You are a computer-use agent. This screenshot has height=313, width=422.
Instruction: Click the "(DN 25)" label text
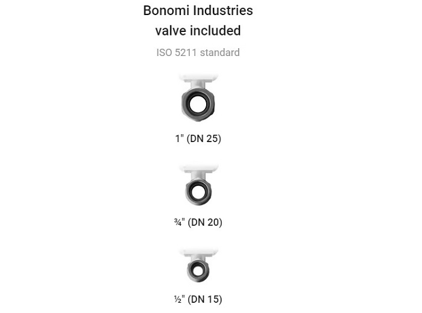[204, 138]
